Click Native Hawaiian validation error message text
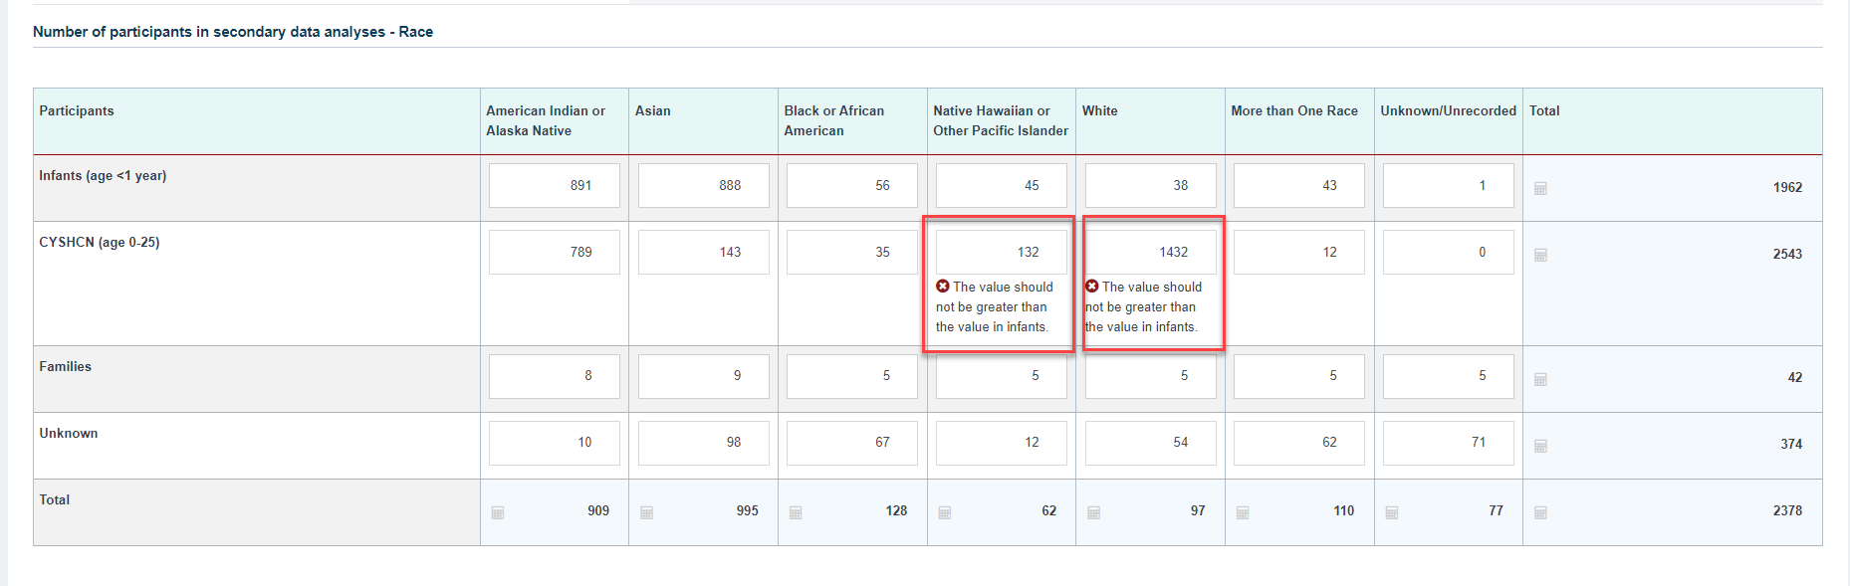Screen dimensions: 1850x586 coord(996,306)
